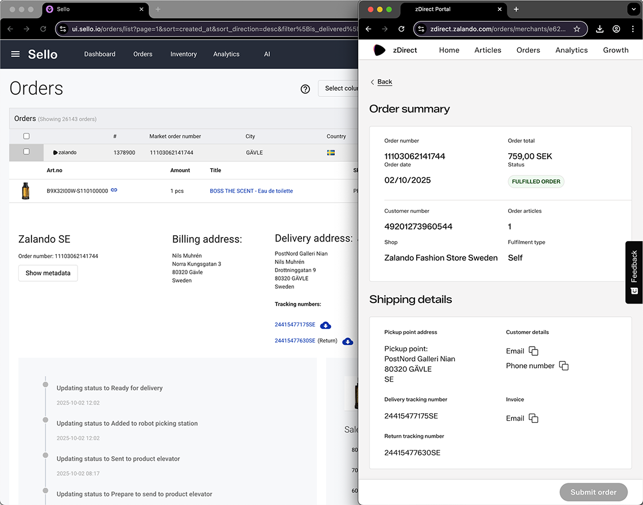The width and height of the screenshot is (643, 505).
Task: Click the help question mark on Orders page
Action: click(x=305, y=89)
